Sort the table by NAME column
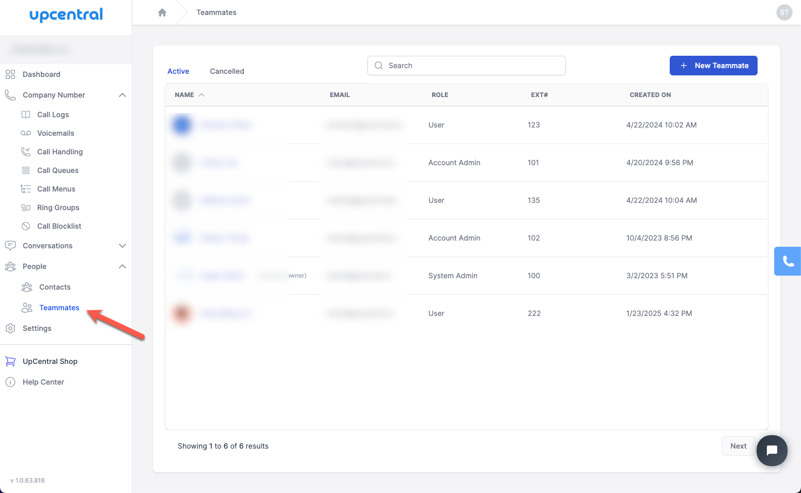This screenshot has width=801, height=493. click(x=188, y=95)
